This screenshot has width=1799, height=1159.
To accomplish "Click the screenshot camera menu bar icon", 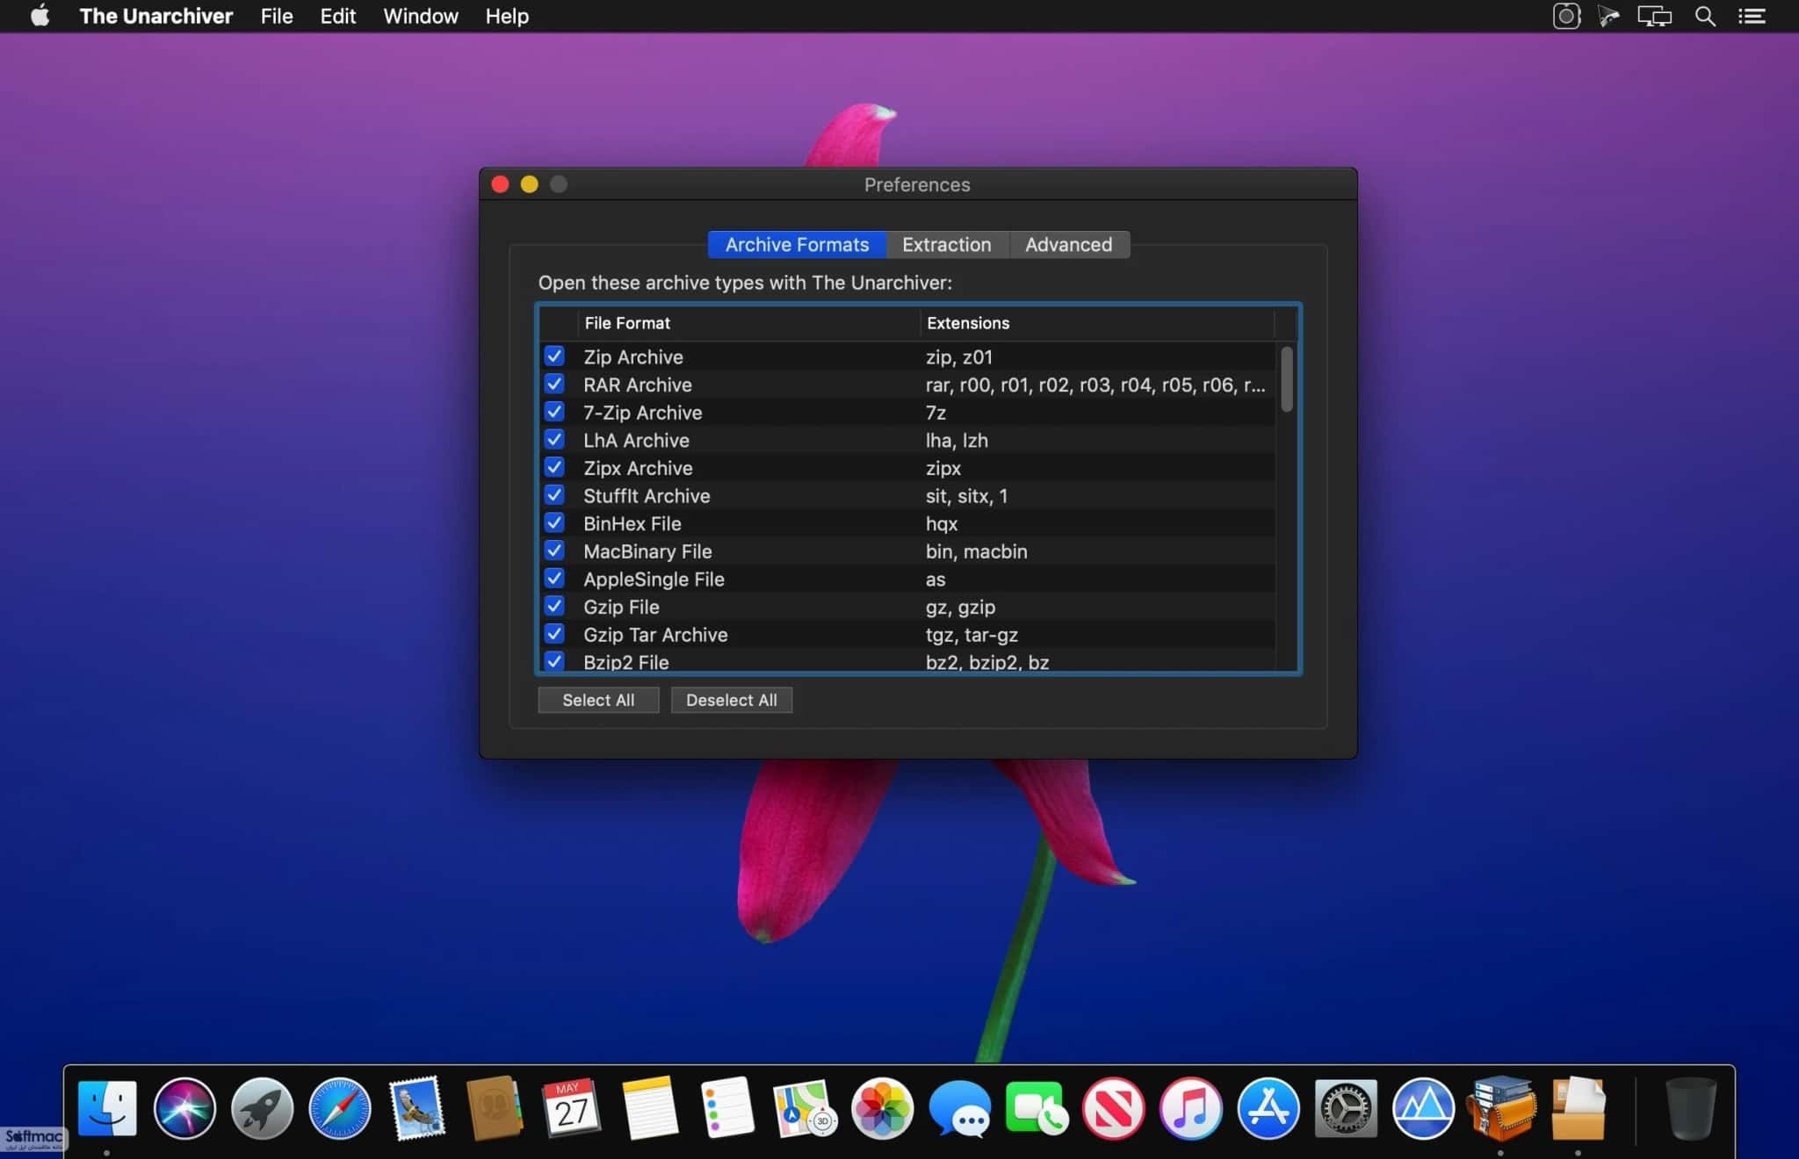I will (1566, 16).
